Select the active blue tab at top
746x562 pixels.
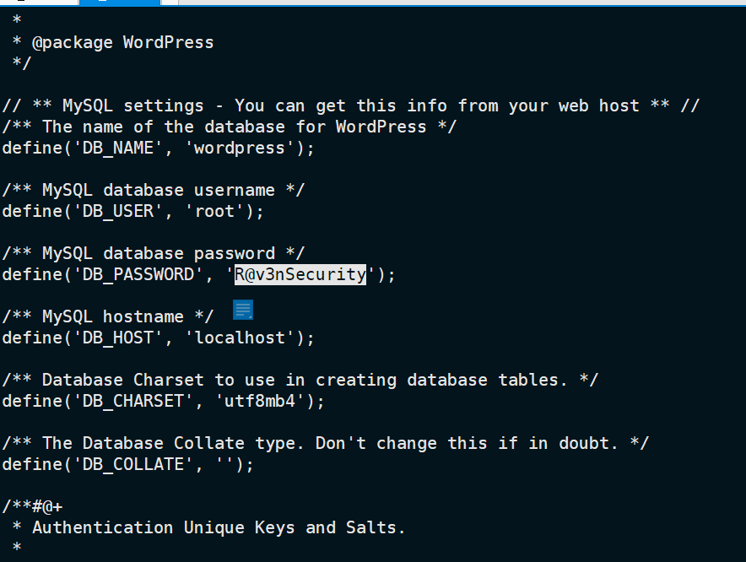click(x=120, y=3)
